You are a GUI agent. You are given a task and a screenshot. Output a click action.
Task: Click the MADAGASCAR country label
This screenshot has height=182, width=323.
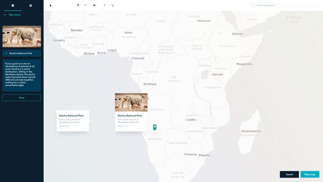click(249, 135)
